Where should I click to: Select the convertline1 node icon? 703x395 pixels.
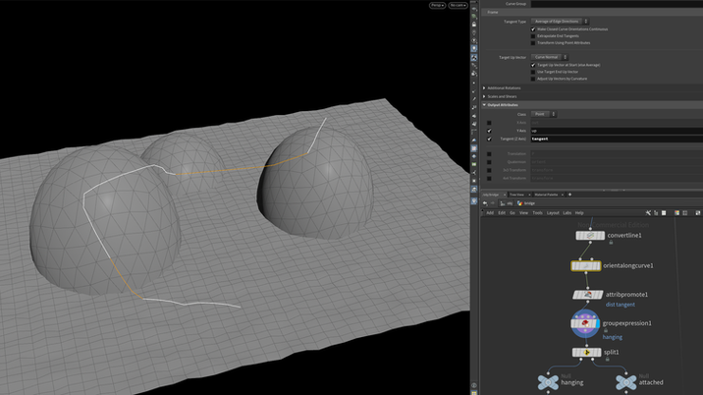(589, 236)
